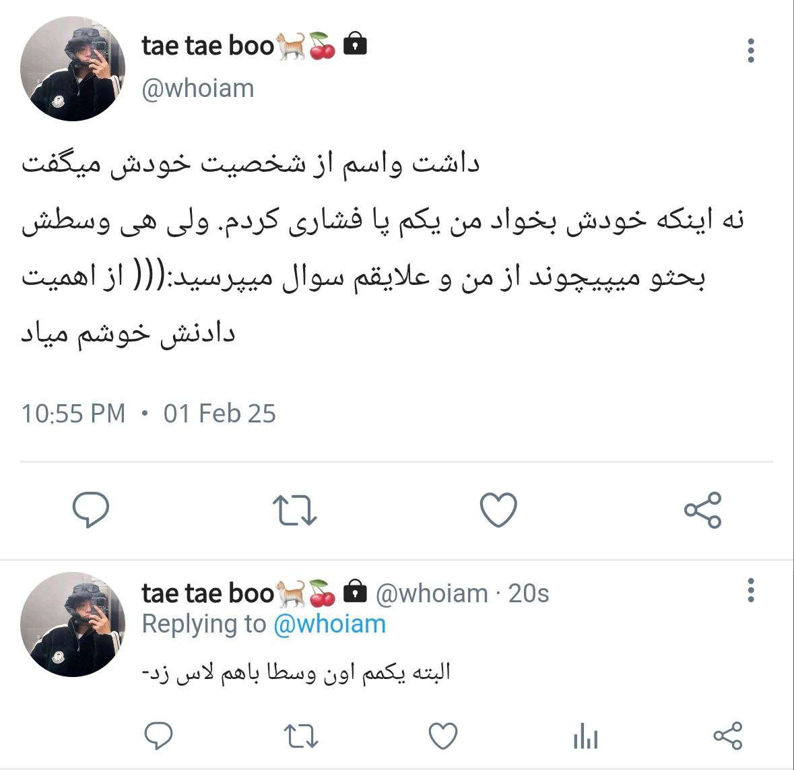Image resolution: width=794 pixels, height=770 pixels.
Task: Click the 10:55 PM timestamp
Action: (73, 414)
